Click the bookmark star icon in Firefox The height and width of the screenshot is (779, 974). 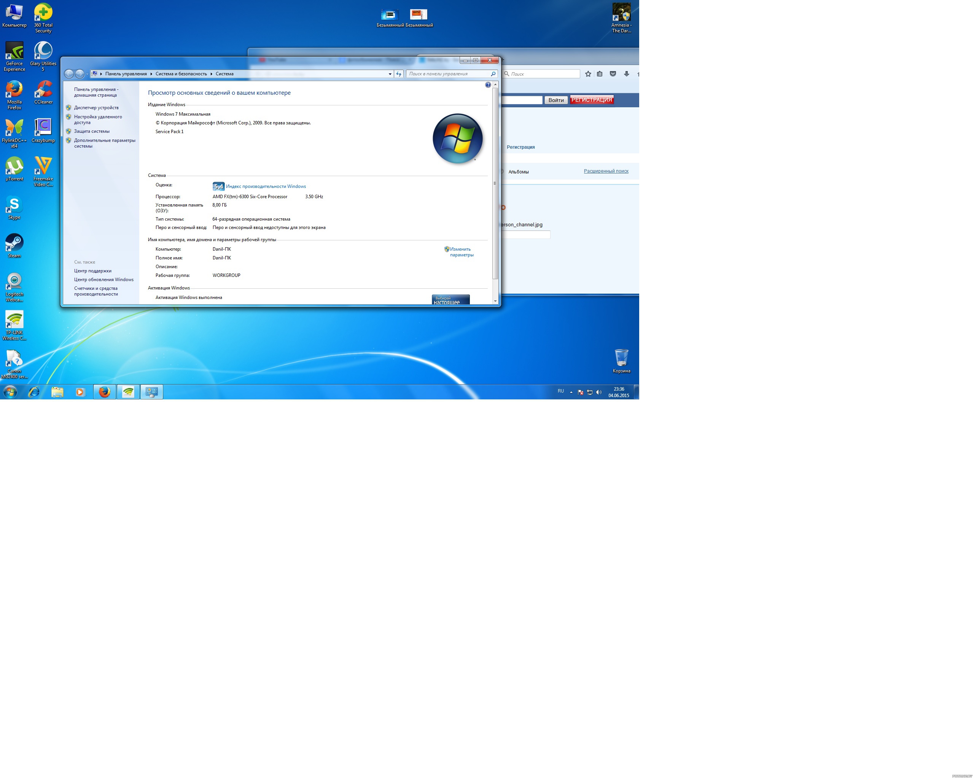[588, 74]
